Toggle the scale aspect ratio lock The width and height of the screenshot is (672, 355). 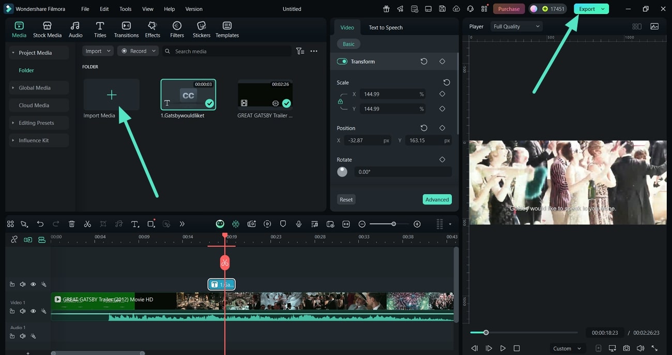[340, 101]
